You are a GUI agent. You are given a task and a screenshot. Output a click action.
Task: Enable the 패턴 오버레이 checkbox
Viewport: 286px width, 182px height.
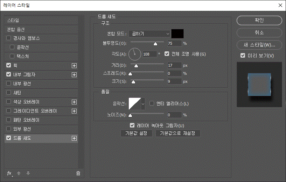point(8,120)
